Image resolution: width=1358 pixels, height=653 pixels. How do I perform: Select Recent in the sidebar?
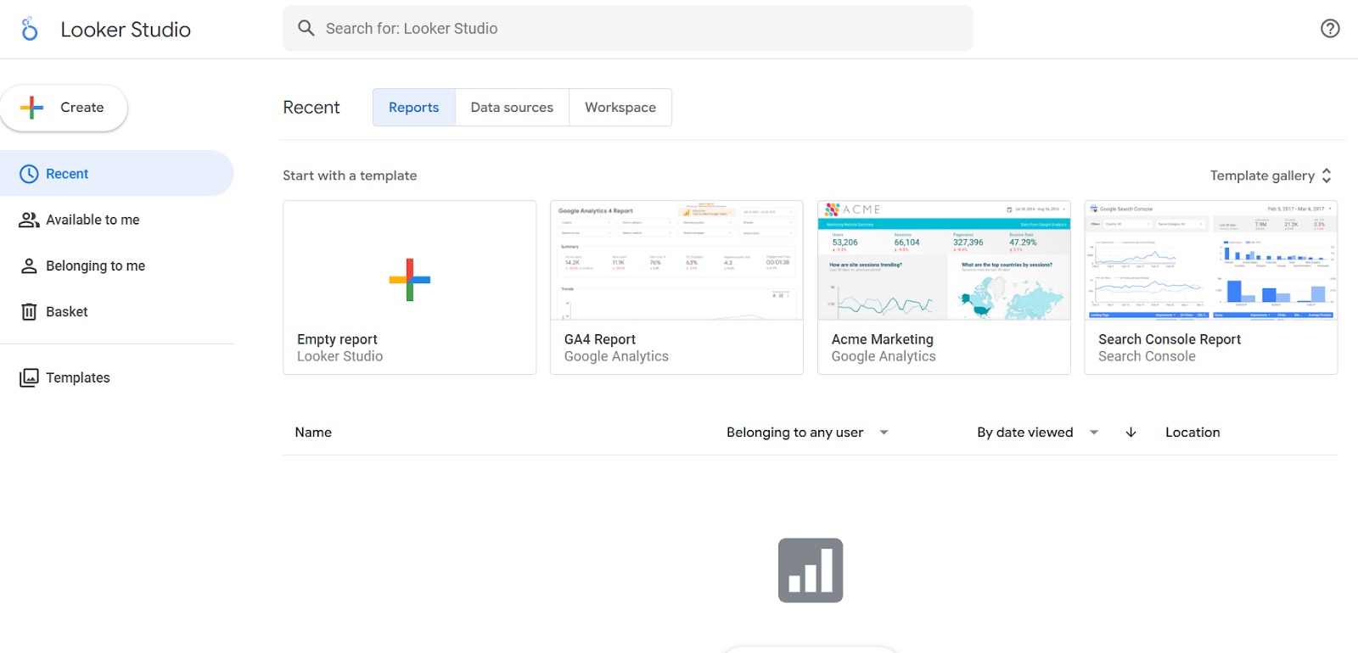click(x=116, y=174)
